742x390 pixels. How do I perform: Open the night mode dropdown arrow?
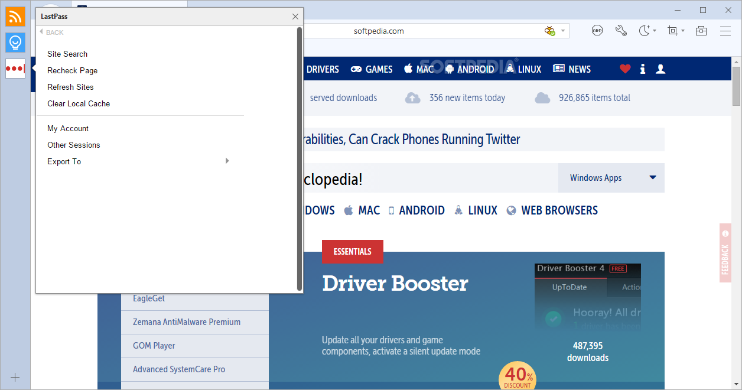coord(655,31)
